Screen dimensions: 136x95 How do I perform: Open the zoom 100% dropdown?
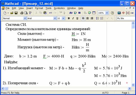[107, 13]
